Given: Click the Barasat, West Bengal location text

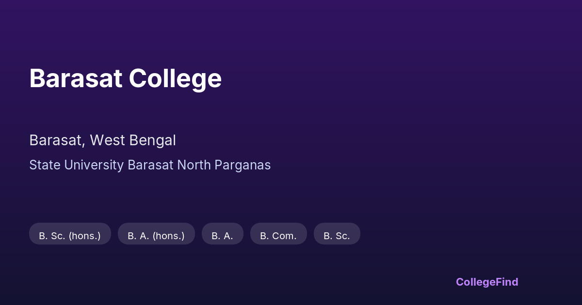Looking at the screenshot, I should (102, 140).
